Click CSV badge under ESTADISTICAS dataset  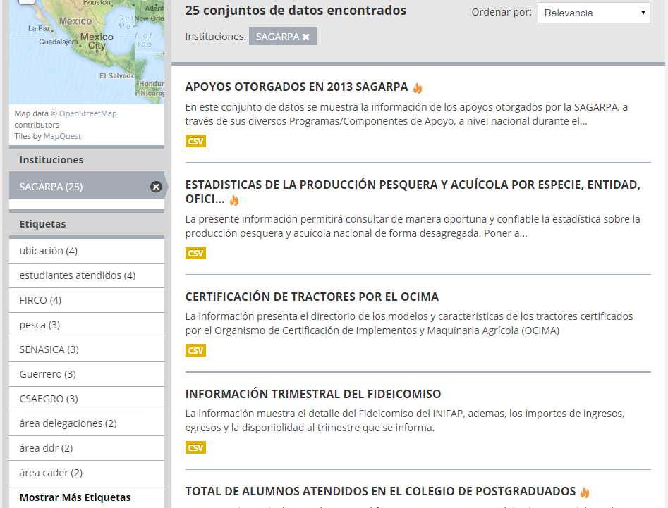pyautogui.click(x=195, y=253)
